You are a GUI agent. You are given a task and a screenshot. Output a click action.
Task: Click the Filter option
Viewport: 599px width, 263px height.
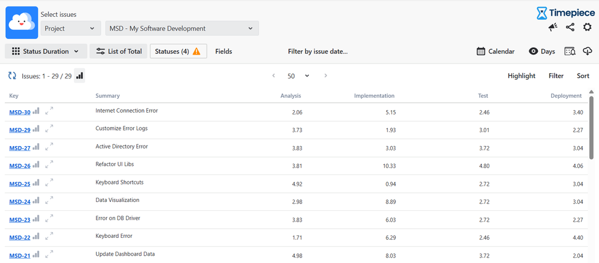point(556,75)
